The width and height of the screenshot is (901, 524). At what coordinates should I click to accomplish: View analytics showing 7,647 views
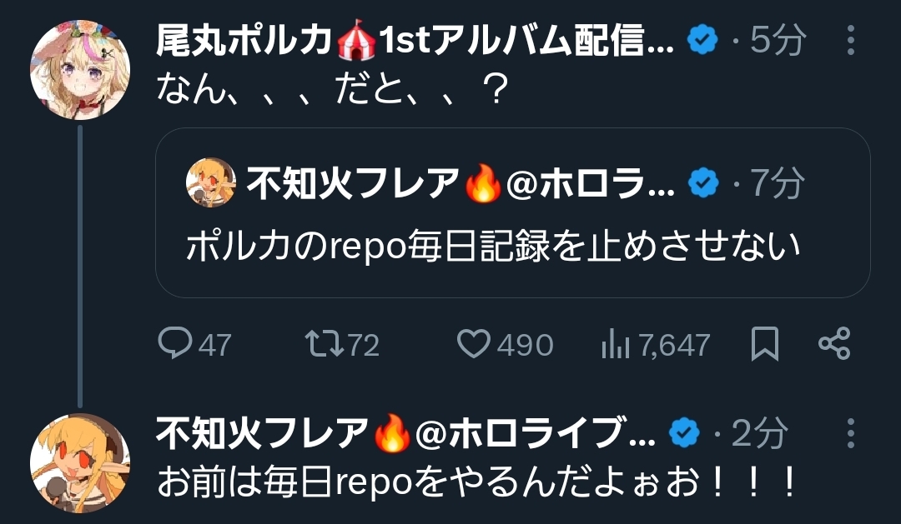coord(655,344)
